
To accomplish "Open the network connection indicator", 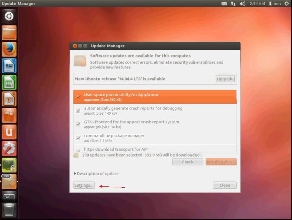I will [233, 4].
